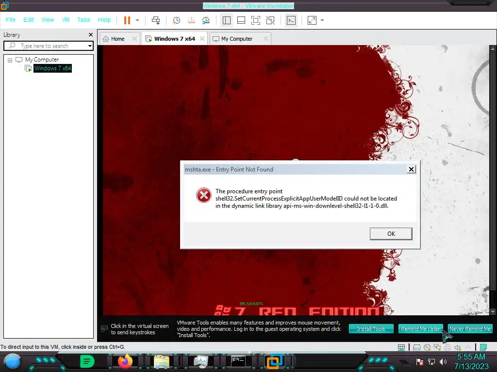Enter full screen mode icon
The height and width of the screenshot is (372, 497).
coord(255,20)
